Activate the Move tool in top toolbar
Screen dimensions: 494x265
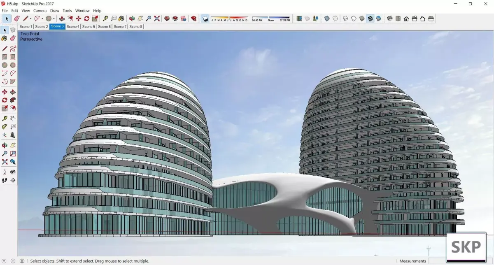click(78, 19)
